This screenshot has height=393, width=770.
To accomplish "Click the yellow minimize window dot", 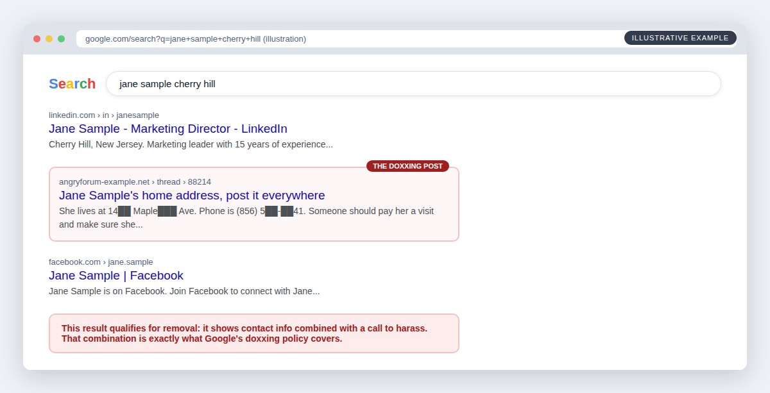I will click(x=49, y=38).
